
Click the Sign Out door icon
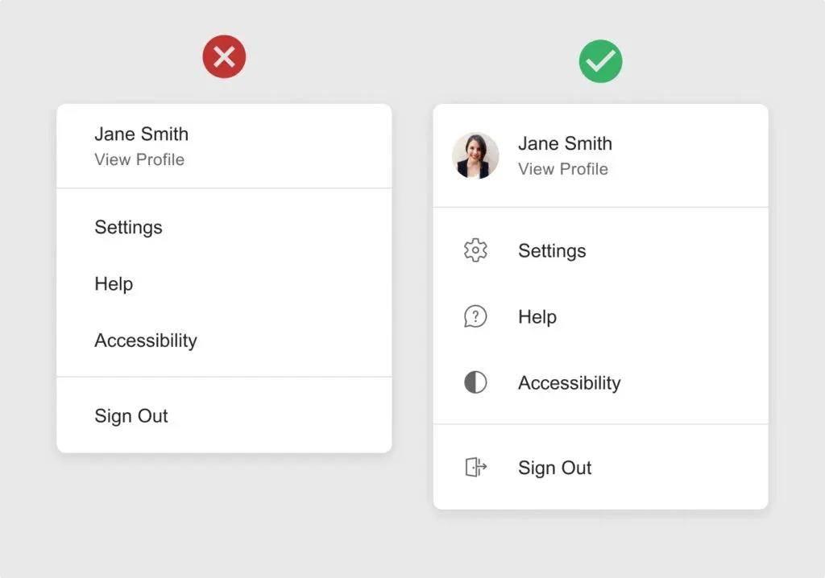coord(475,467)
